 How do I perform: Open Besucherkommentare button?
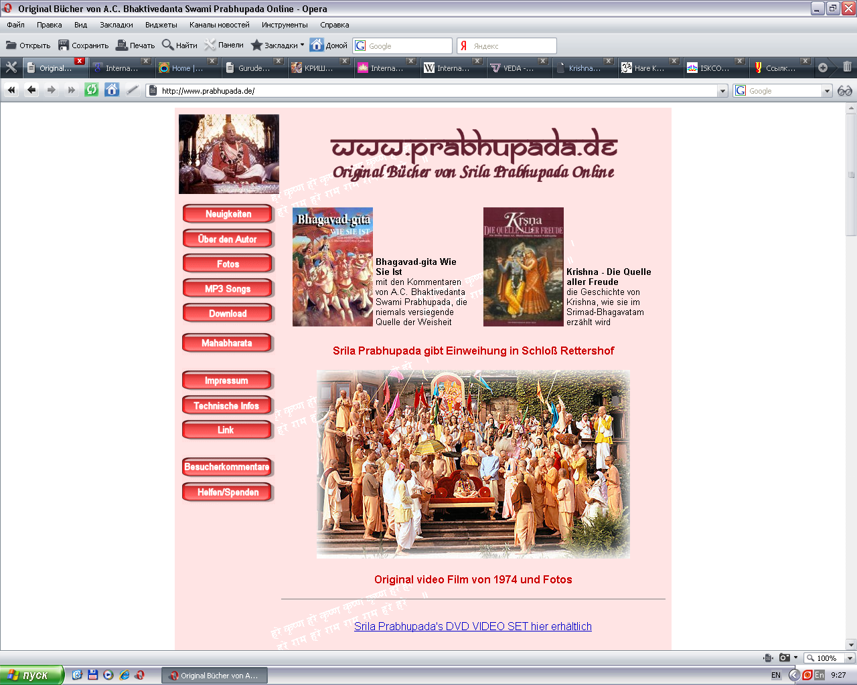pos(228,467)
